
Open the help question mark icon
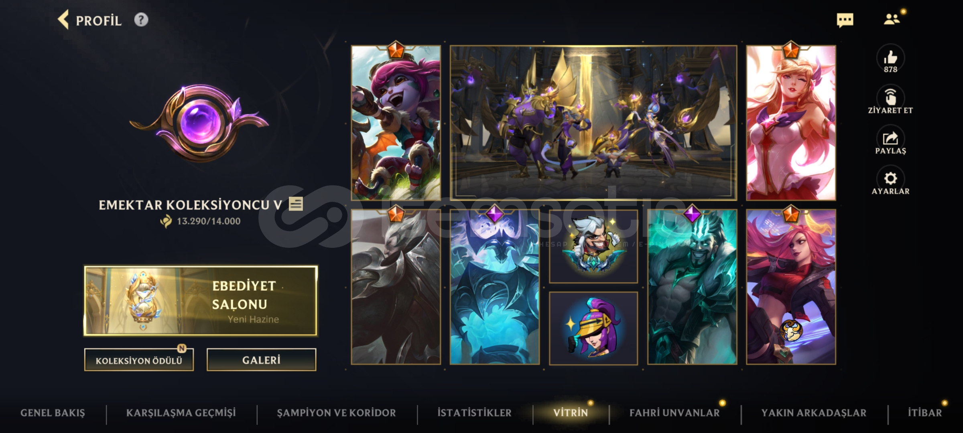tap(141, 20)
